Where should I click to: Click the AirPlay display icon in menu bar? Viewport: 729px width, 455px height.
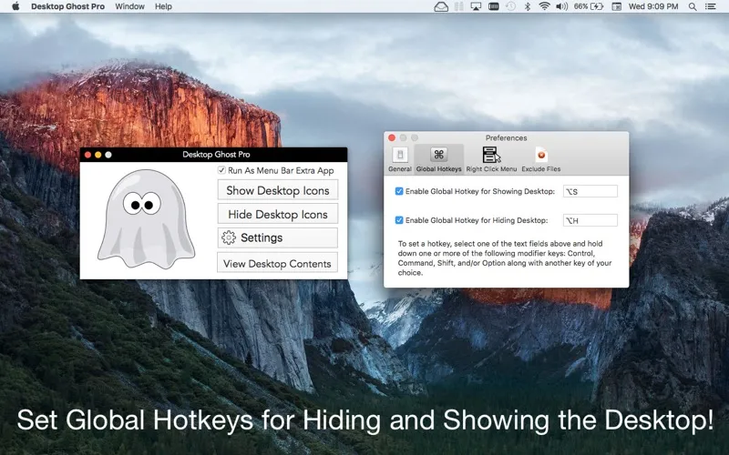click(x=476, y=6)
